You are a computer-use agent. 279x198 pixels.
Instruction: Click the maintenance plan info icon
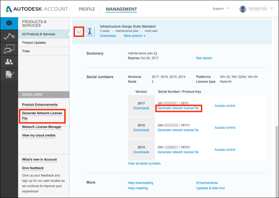[155, 53]
